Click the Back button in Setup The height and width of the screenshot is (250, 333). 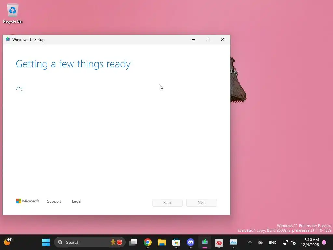(167, 202)
